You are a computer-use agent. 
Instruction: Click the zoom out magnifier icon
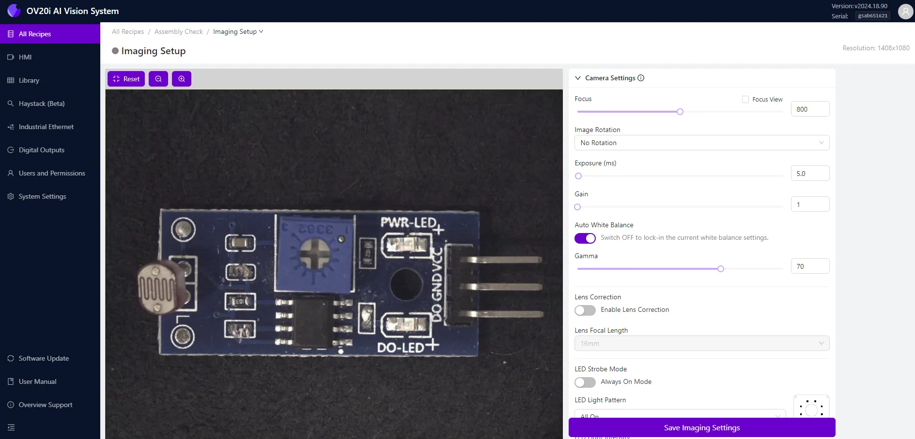click(158, 79)
